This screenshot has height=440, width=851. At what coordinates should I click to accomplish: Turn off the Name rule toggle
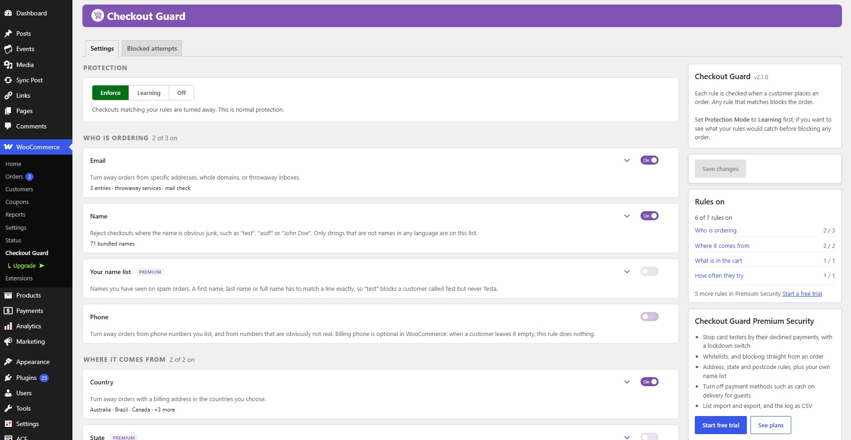pyautogui.click(x=649, y=216)
